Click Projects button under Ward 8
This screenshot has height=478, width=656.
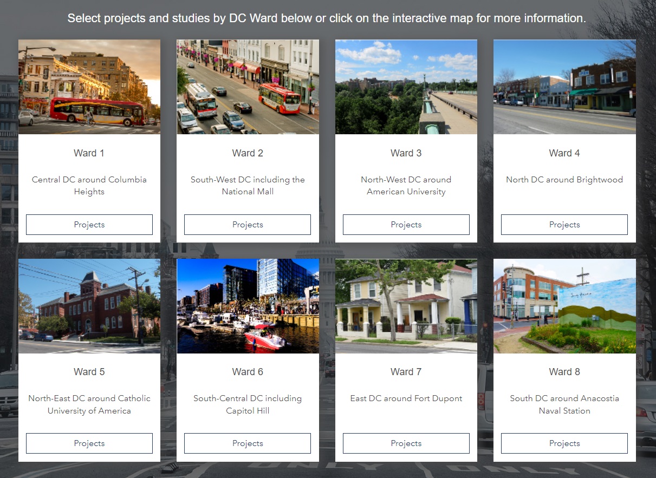564,443
